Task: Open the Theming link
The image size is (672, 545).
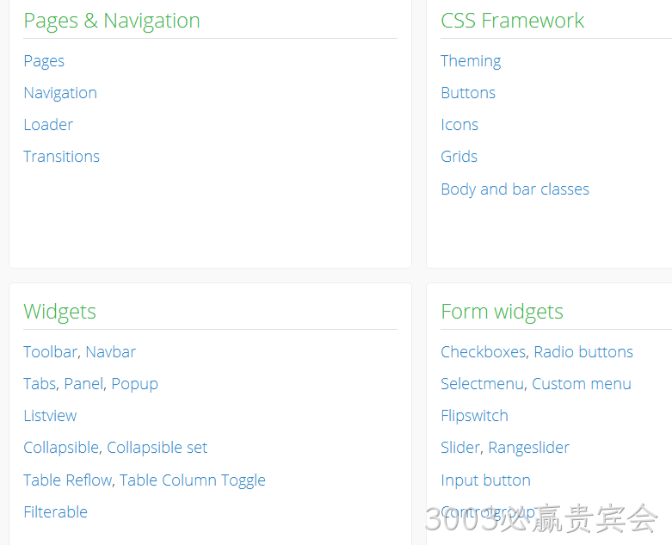Action: point(471,61)
